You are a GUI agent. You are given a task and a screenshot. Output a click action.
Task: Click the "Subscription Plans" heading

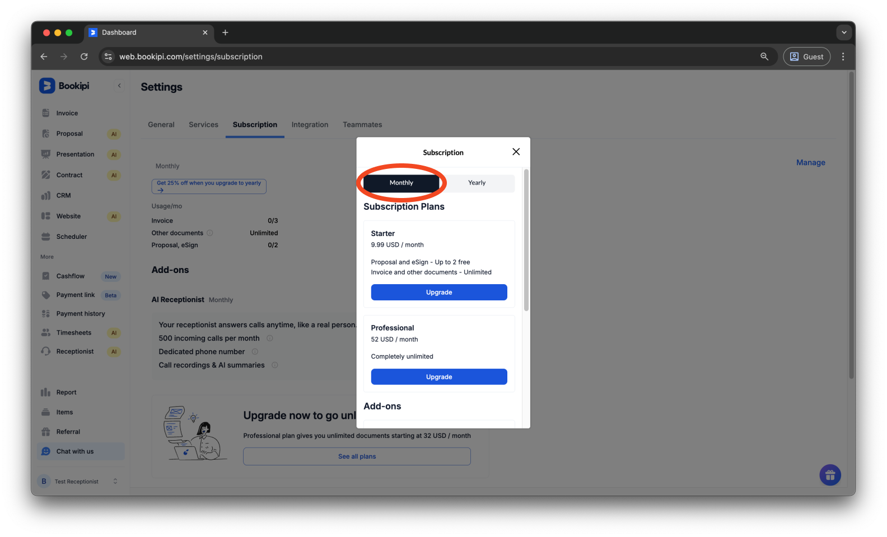pyautogui.click(x=404, y=206)
